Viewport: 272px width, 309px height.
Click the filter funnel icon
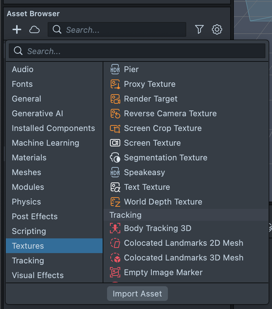[x=199, y=29]
